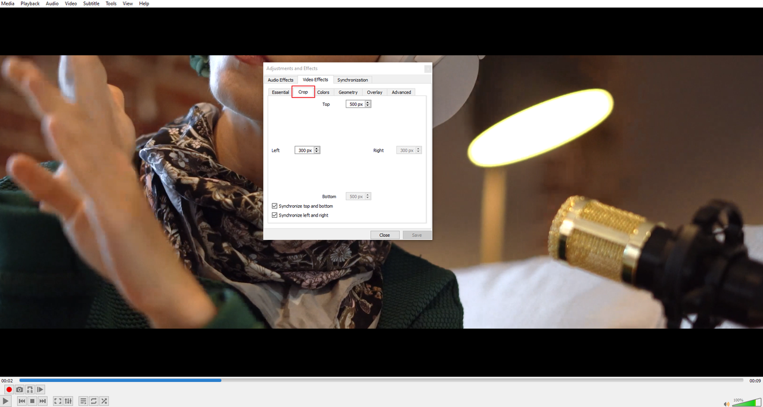
Task: Select the Crop sub-tab
Action: point(303,92)
